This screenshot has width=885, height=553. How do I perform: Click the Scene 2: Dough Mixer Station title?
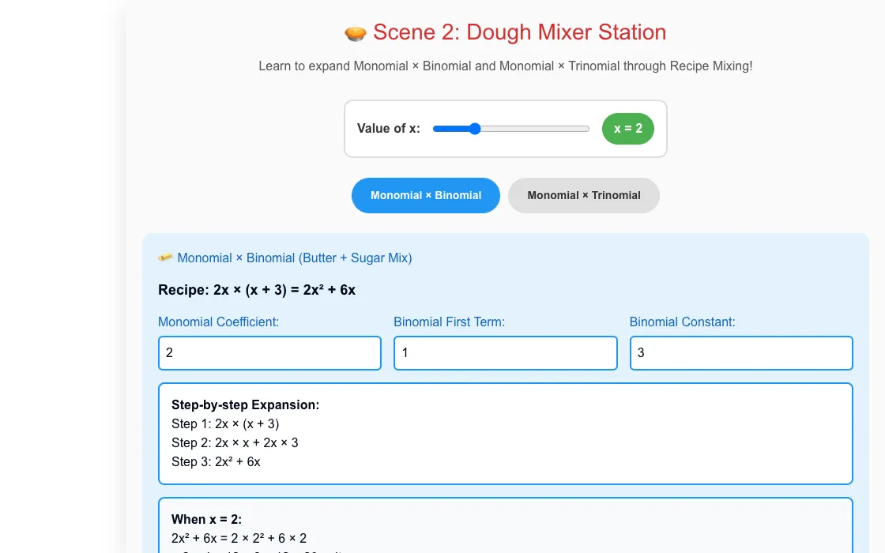(x=519, y=32)
